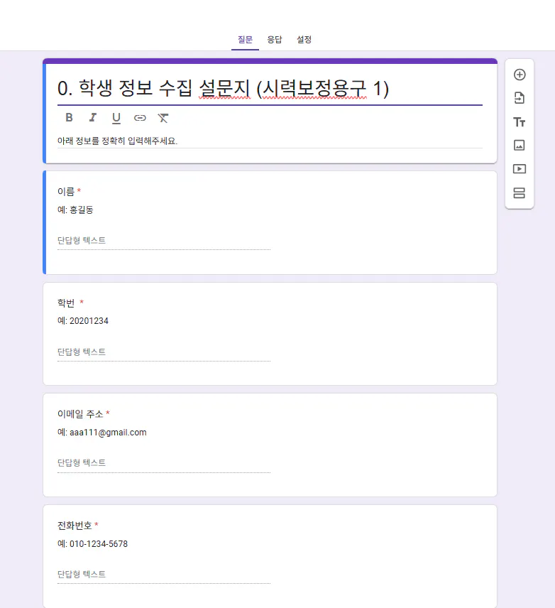The width and height of the screenshot is (555, 608).
Task: Click the Add question plus icon
Action: tap(520, 75)
